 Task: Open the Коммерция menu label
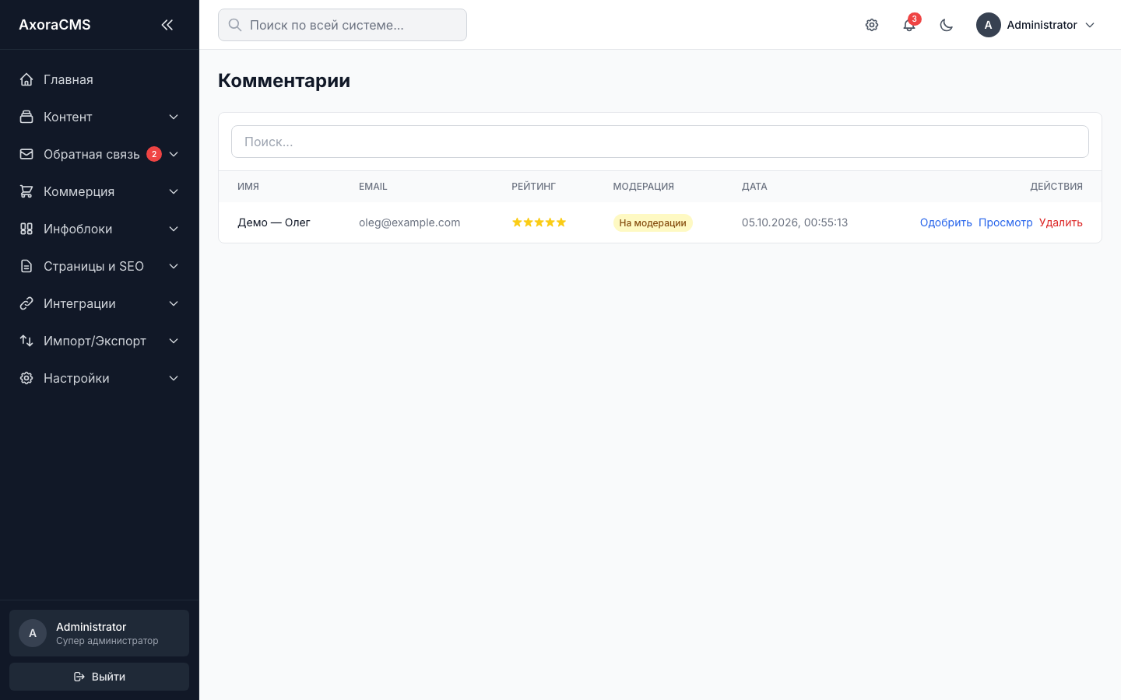(79, 191)
